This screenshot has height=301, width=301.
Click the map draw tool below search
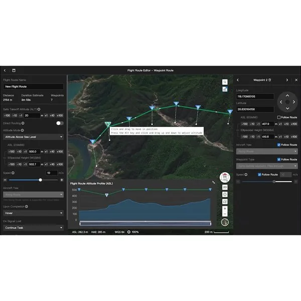[225, 89]
